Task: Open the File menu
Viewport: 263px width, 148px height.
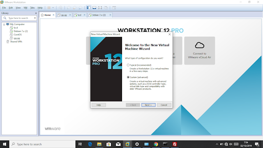Action: coord(4,8)
